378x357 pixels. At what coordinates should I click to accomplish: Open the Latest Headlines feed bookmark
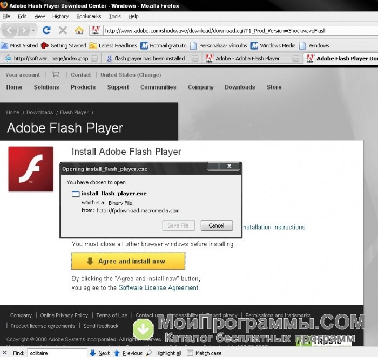pos(113,45)
